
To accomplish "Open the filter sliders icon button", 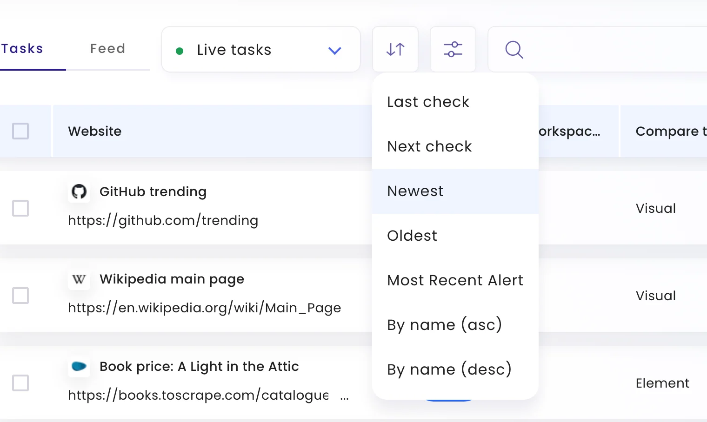I will pos(453,49).
